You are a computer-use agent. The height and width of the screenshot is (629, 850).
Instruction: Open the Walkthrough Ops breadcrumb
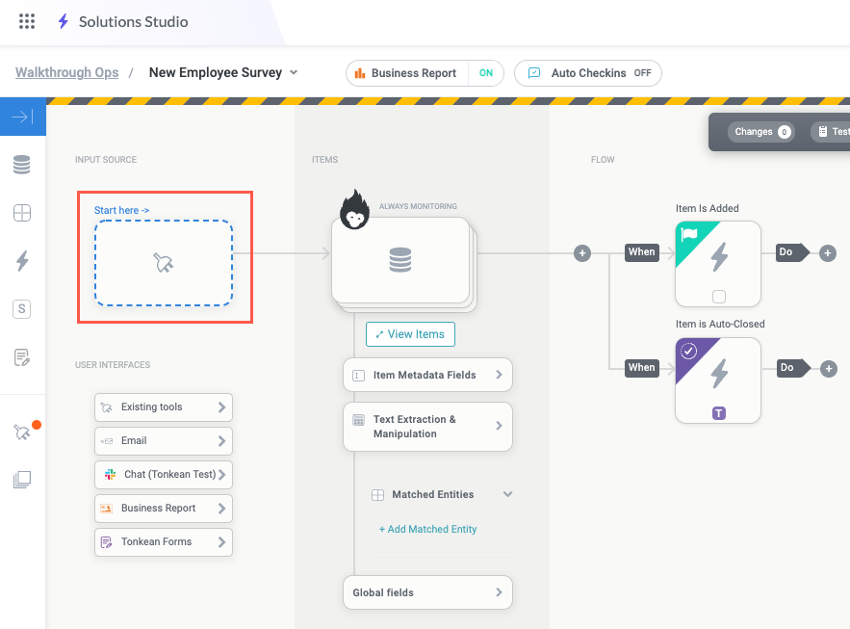(65, 72)
